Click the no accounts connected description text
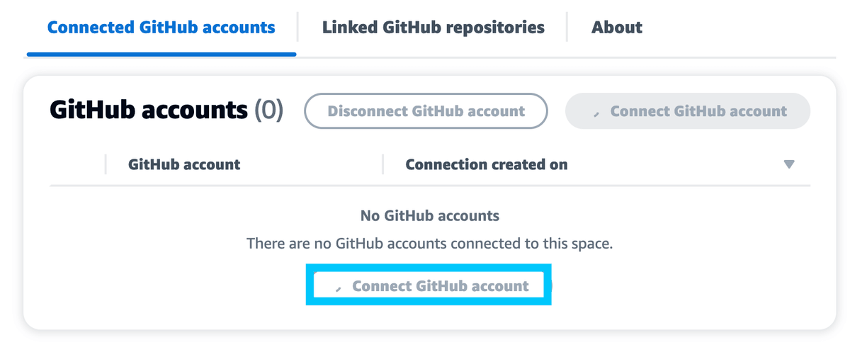The image size is (850, 352). click(429, 244)
